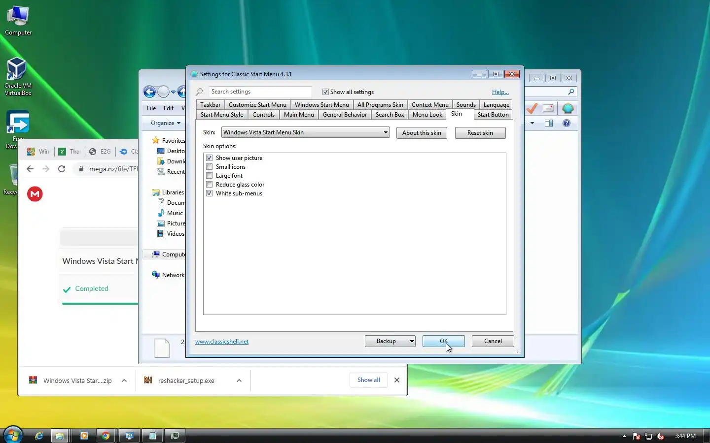Viewport: 710px width, 443px height.
Task: Click the network tray icon
Action: pos(648,436)
